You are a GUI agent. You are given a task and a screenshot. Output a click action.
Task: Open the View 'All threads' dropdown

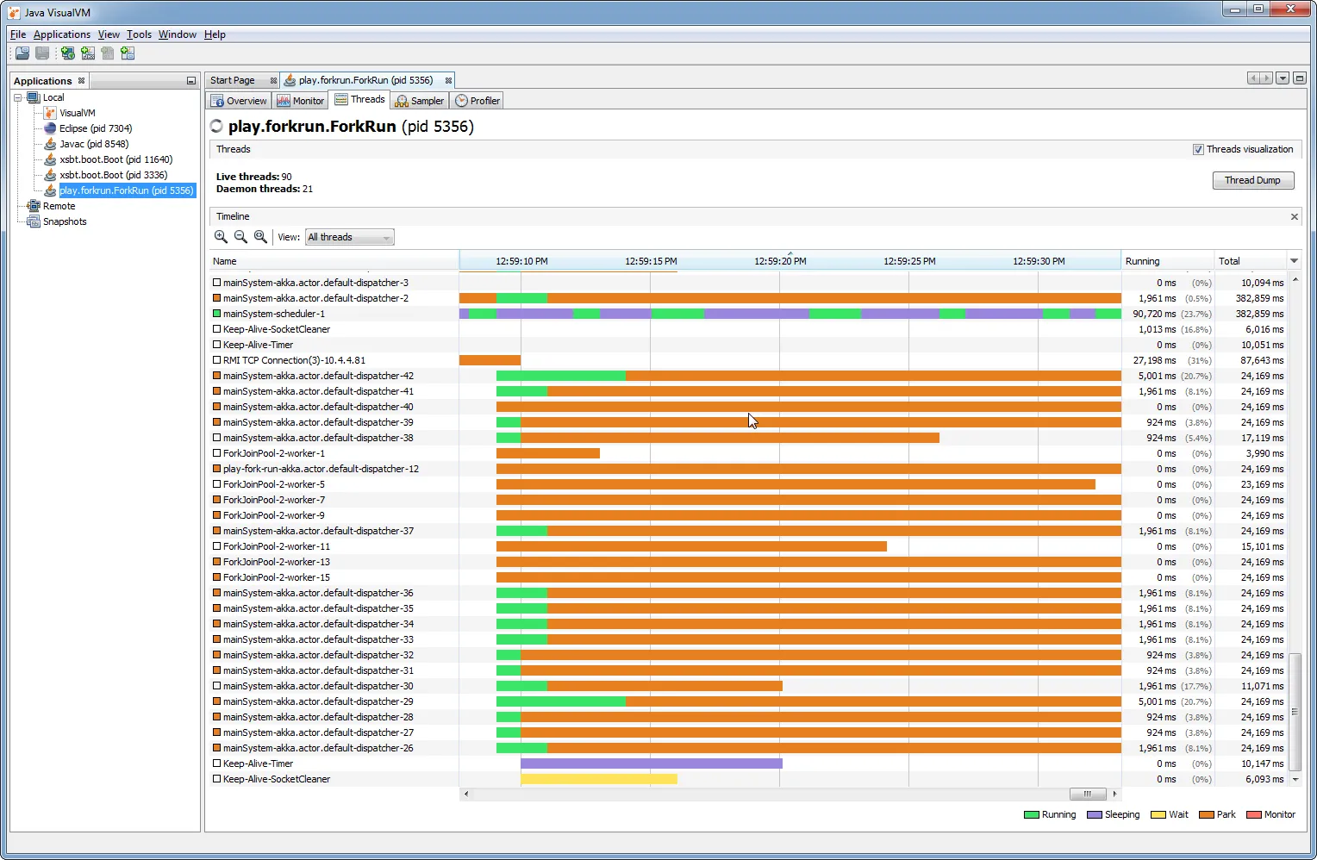[x=349, y=237]
